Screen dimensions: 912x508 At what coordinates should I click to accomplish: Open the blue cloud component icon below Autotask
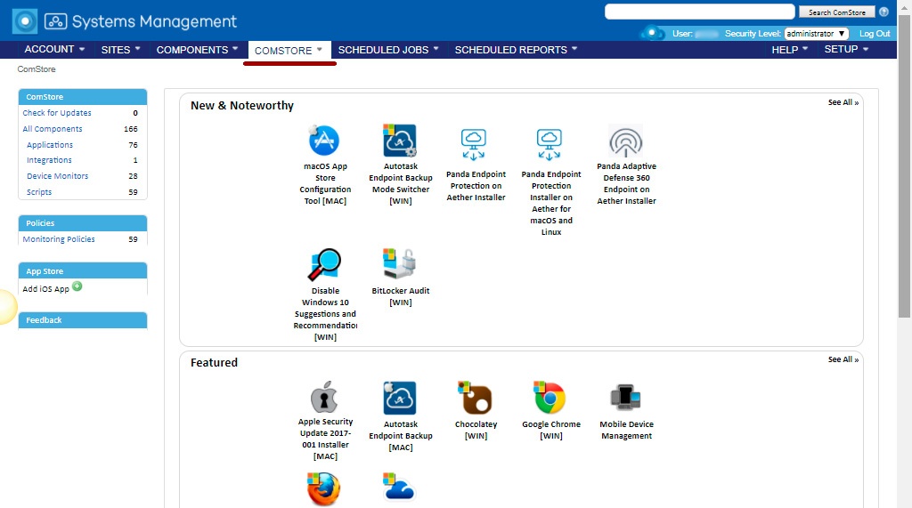tap(399, 487)
